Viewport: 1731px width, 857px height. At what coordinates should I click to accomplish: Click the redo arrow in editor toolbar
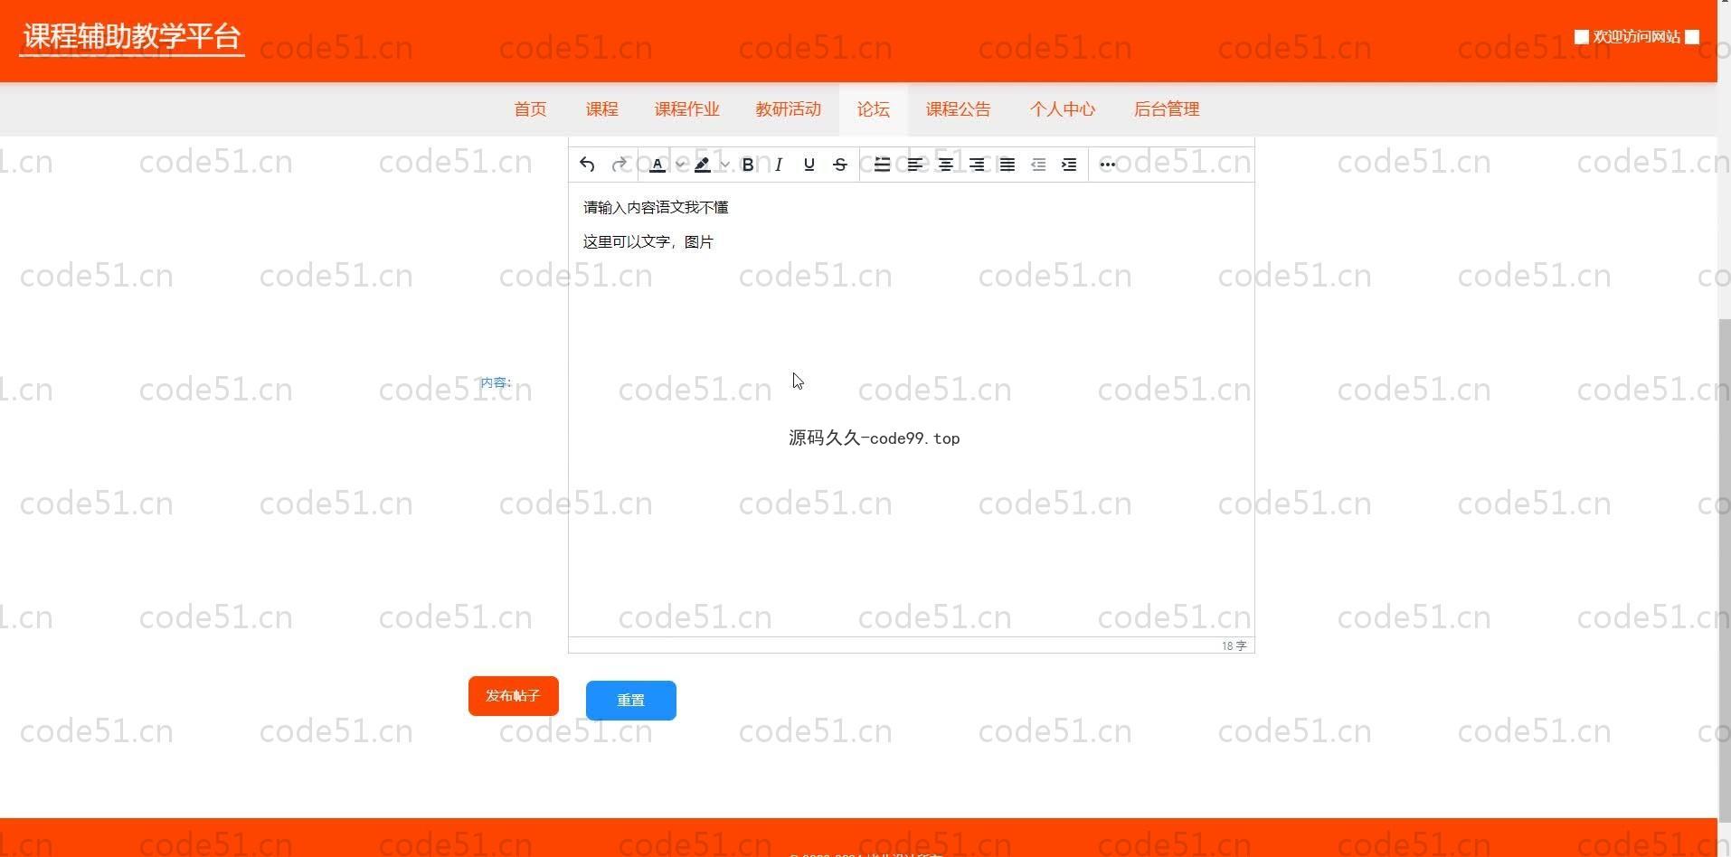[x=620, y=165]
